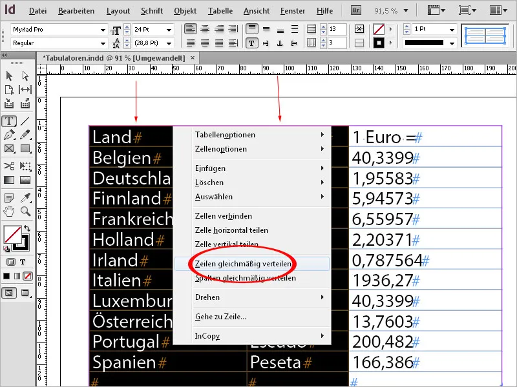Open the Datei menu
This screenshot has width=517, height=387.
pyautogui.click(x=37, y=11)
